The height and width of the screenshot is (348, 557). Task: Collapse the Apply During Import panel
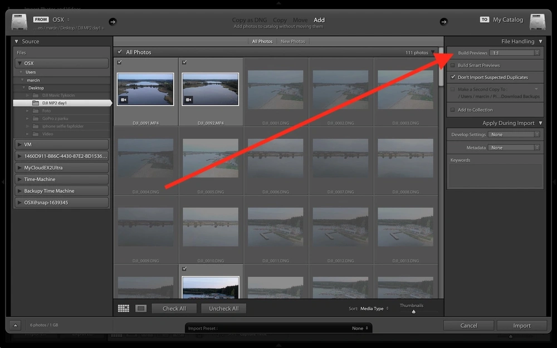point(540,123)
